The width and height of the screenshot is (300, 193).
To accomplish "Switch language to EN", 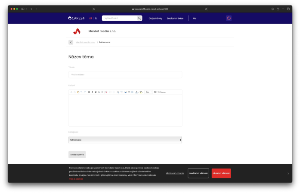I will (x=96, y=18).
